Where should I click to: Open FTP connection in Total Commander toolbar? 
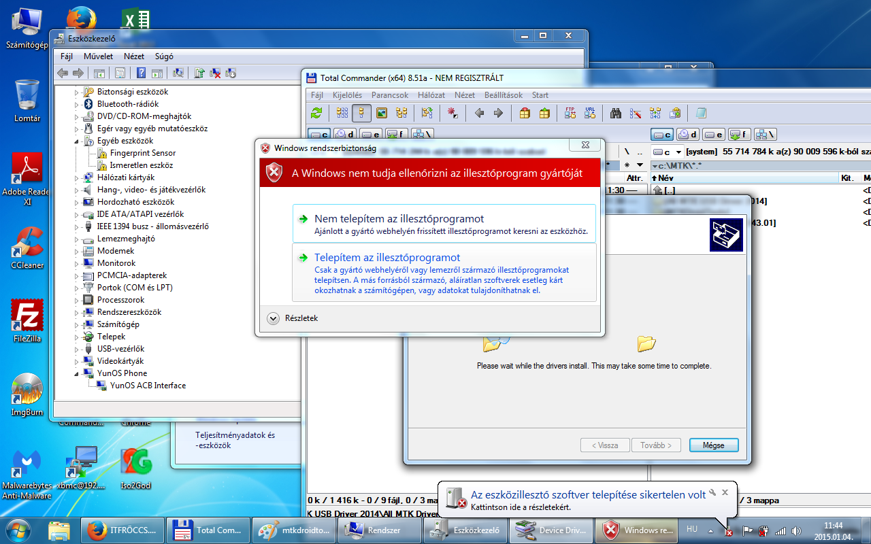tap(570, 113)
